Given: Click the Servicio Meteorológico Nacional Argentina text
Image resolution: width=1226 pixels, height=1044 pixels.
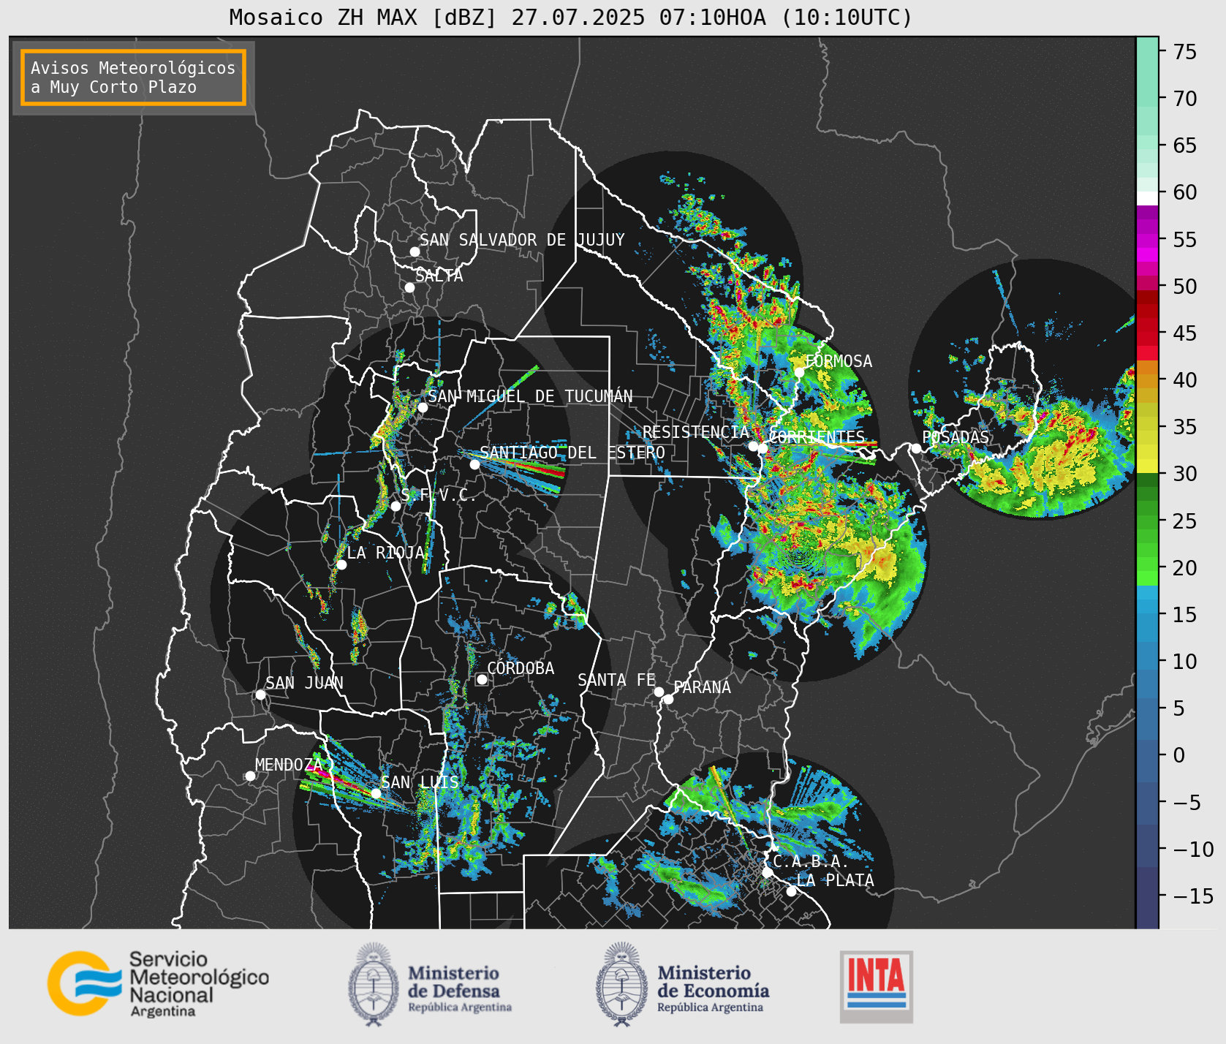Looking at the screenshot, I should pos(199,984).
